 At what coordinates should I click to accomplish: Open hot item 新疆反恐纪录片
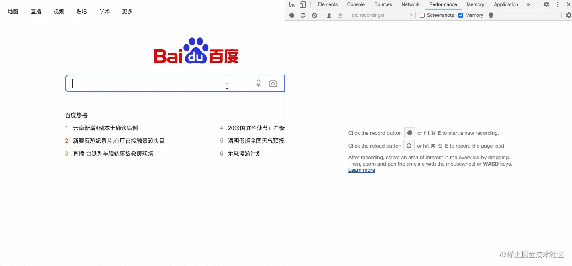point(119,141)
